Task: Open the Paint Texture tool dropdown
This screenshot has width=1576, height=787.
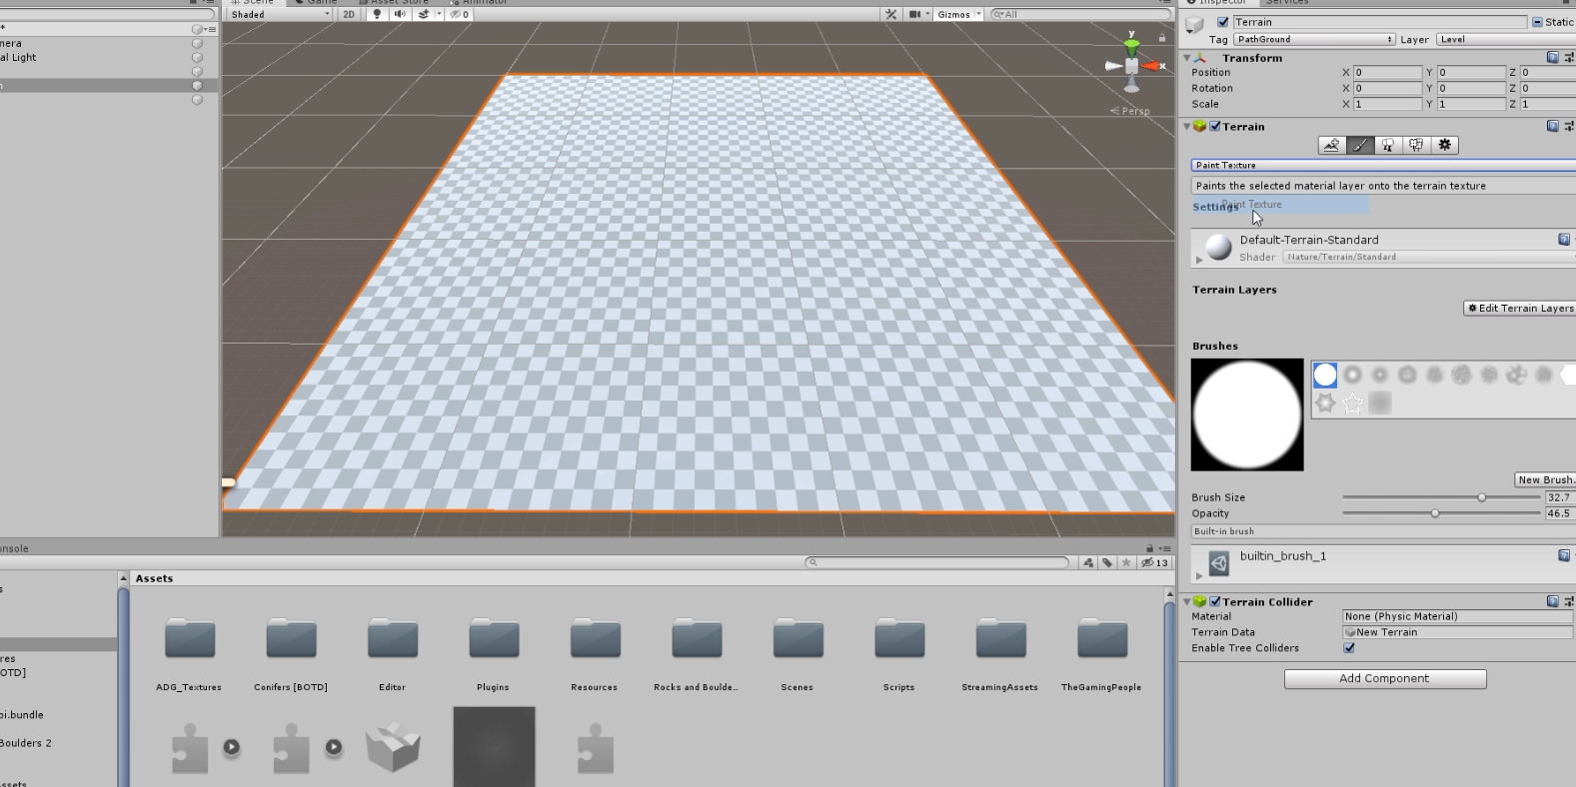Action: tap(1383, 165)
